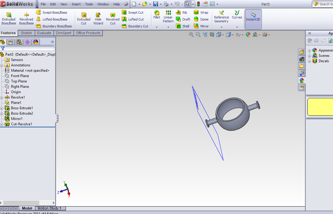Apply the Fillet tool
Image resolution: width=333 pixels, height=214 pixels.
pyautogui.click(x=157, y=15)
